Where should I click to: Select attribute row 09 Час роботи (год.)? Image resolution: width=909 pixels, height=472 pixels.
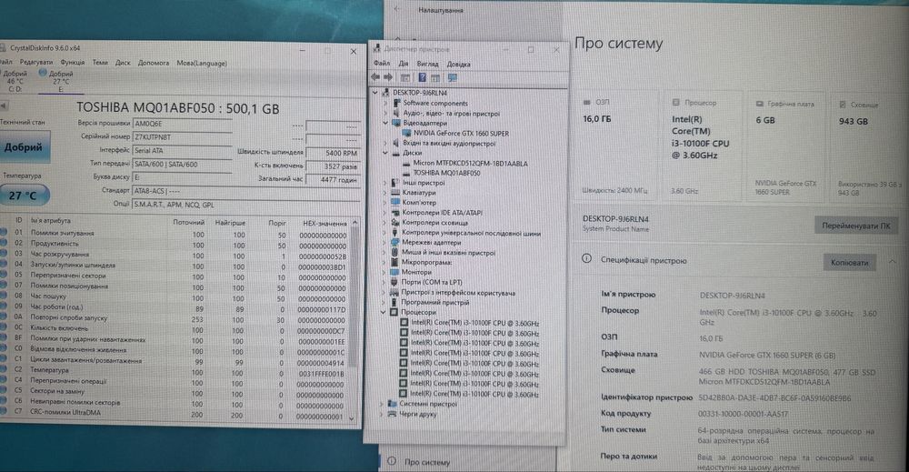pyautogui.click(x=174, y=307)
